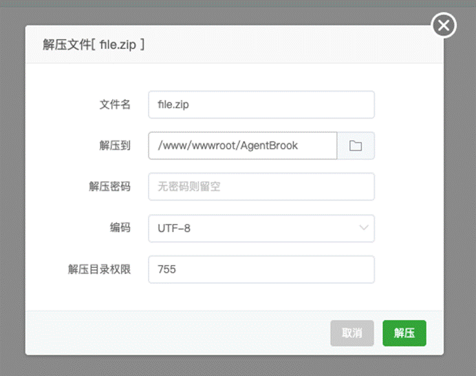Click the gray 取消 button
Viewport: 476px width, 376px height.
click(x=352, y=333)
